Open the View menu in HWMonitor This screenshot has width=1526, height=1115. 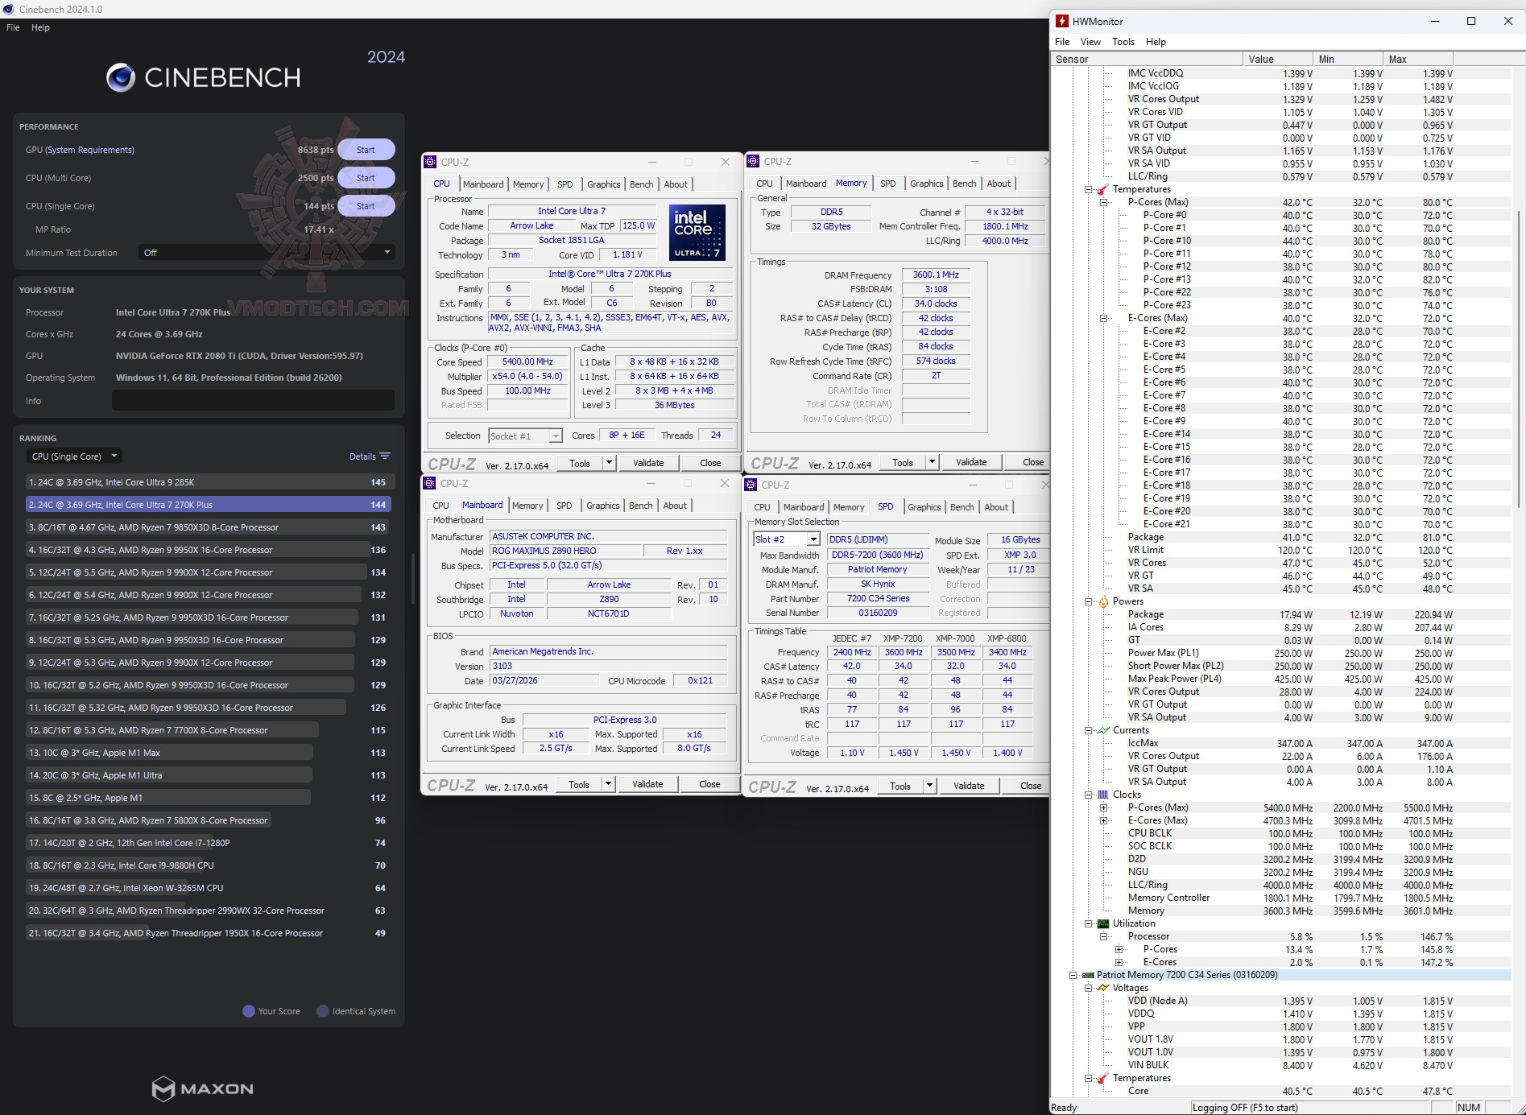click(1090, 42)
